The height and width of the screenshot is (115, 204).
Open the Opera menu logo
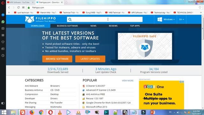[3, 3]
